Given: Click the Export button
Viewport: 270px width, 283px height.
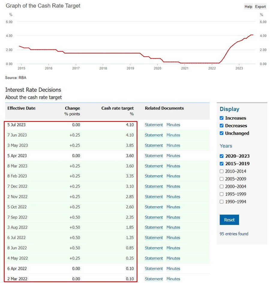Looking at the screenshot, I should pyautogui.click(x=260, y=6).
